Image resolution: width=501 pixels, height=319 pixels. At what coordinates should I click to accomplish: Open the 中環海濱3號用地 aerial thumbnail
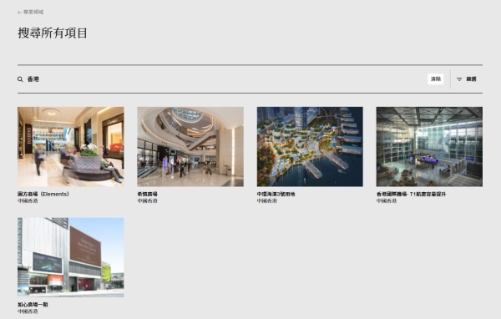[x=310, y=147]
